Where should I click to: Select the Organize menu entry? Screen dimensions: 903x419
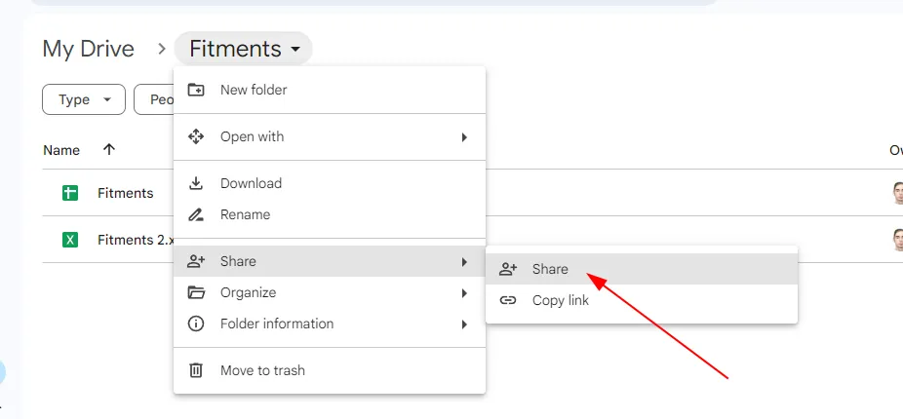pyautogui.click(x=248, y=292)
